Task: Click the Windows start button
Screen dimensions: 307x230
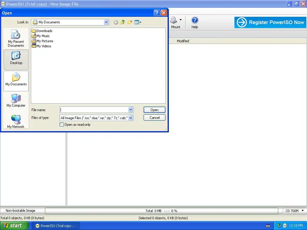Action: tap(14, 226)
